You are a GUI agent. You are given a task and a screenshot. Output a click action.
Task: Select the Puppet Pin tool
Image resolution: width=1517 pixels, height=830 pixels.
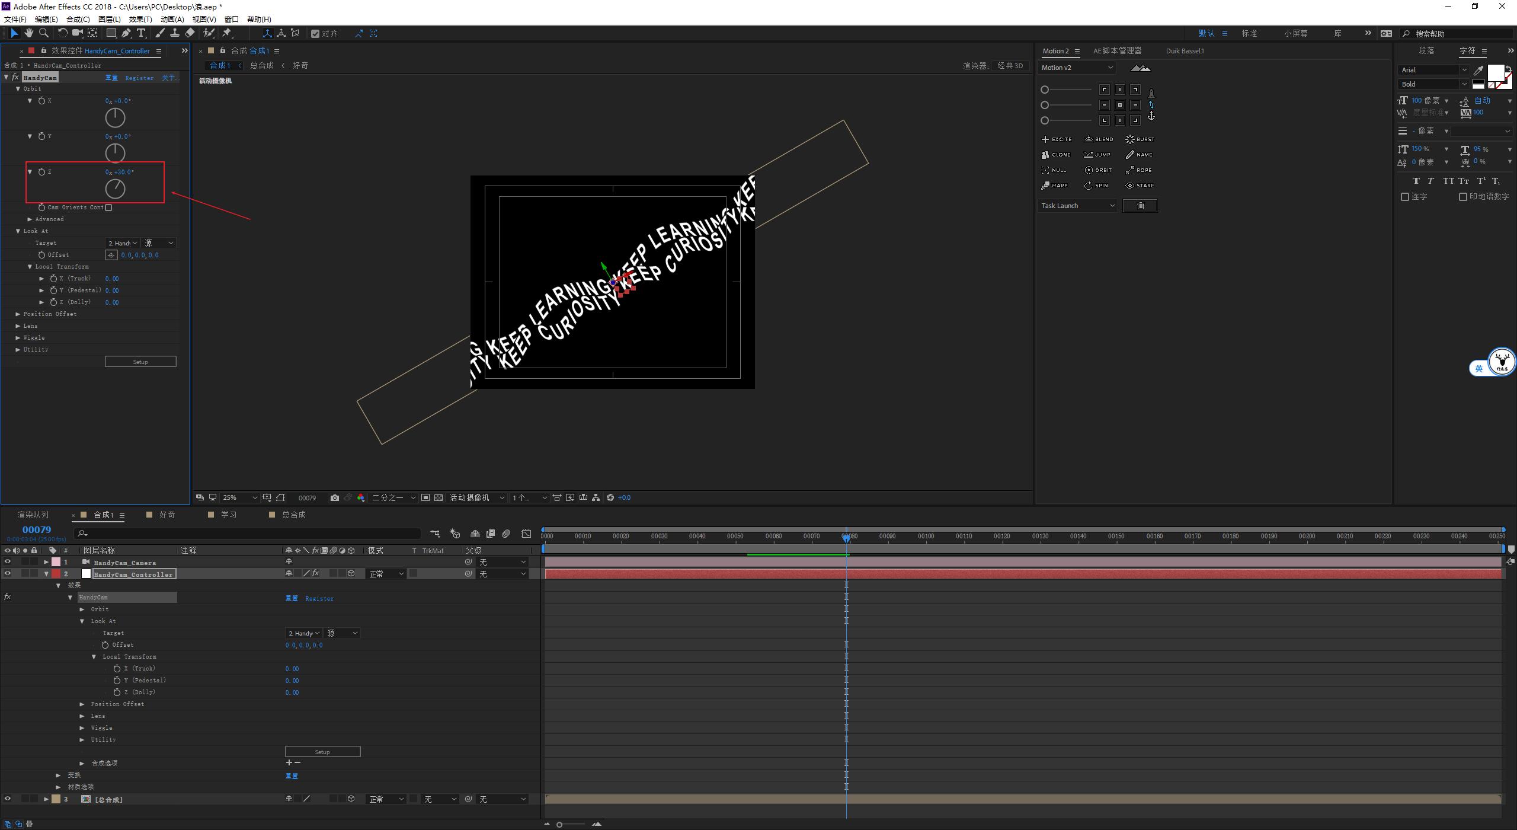[227, 33]
